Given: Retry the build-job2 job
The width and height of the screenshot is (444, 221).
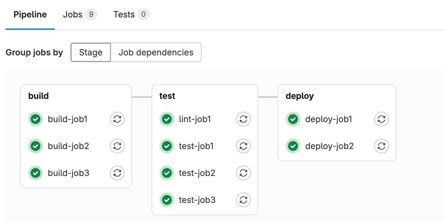Looking at the screenshot, I should point(117,146).
